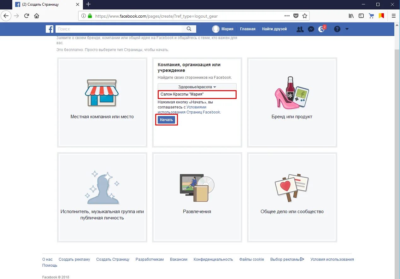The image size is (400, 279).
Task: Toggle the sidebar view icon
Action: [x=361, y=16]
